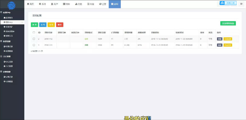246x120 pixels.
Task: Click the gray edit button in row 2
Action: point(219,39)
